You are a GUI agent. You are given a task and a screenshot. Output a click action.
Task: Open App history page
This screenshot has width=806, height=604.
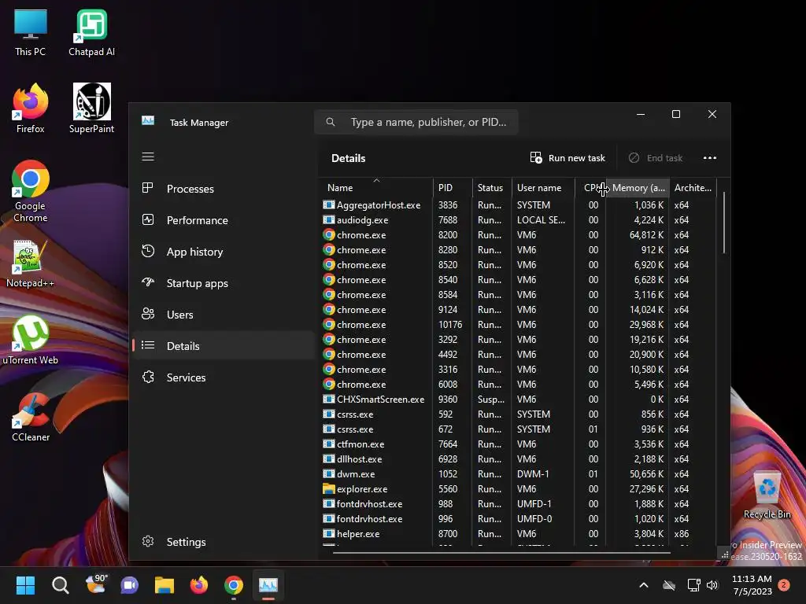pos(223,252)
